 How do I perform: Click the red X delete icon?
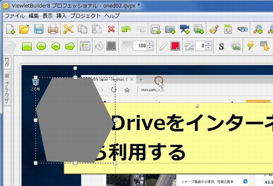coord(111,29)
